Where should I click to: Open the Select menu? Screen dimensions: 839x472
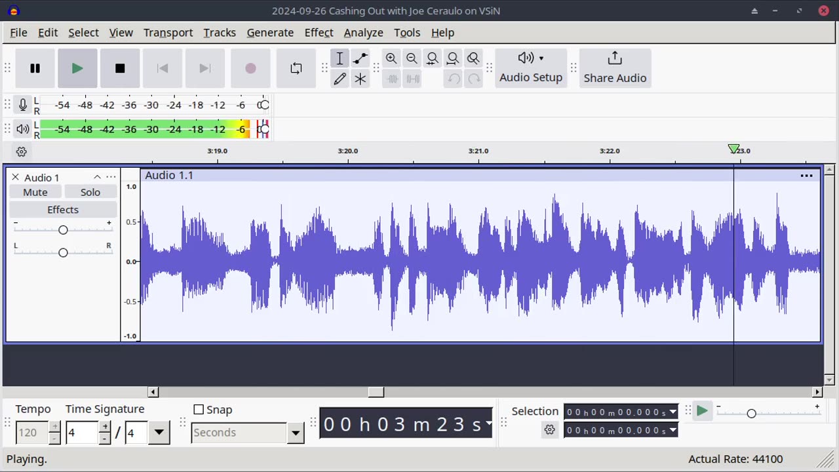tap(83, 32)
